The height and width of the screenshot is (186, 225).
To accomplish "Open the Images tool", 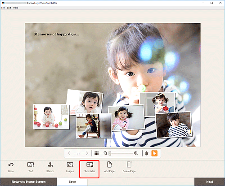I will (70, 164).
